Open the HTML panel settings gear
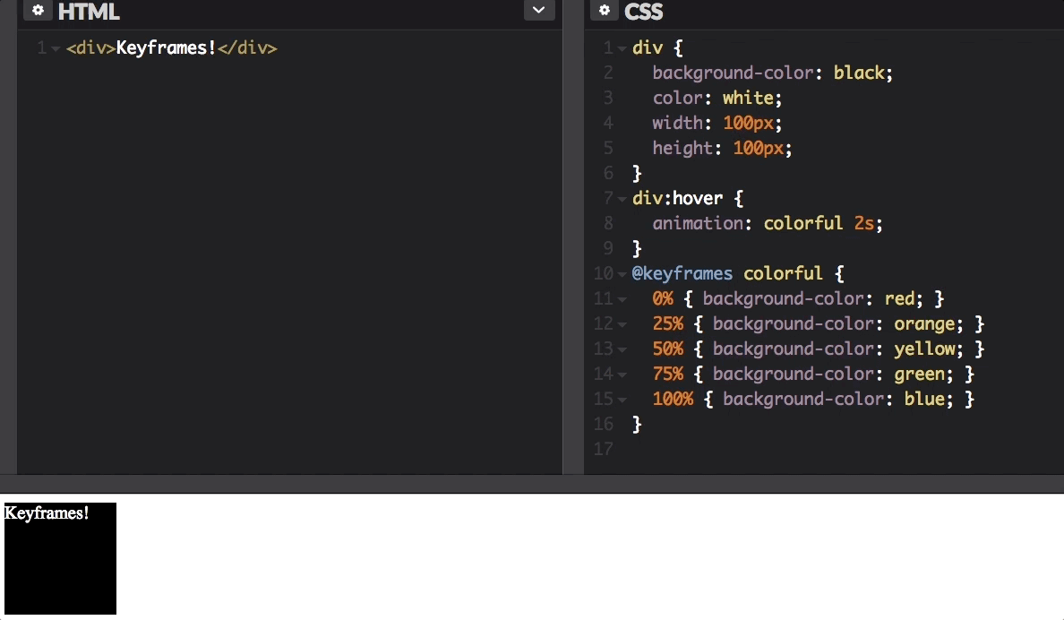 click(x=38, y=11)
